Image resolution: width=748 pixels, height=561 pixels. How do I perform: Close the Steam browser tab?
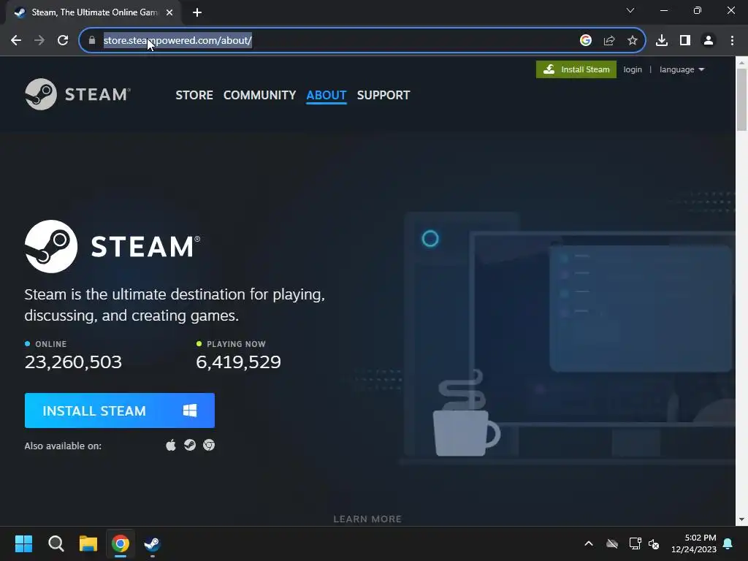pos(169,13)
